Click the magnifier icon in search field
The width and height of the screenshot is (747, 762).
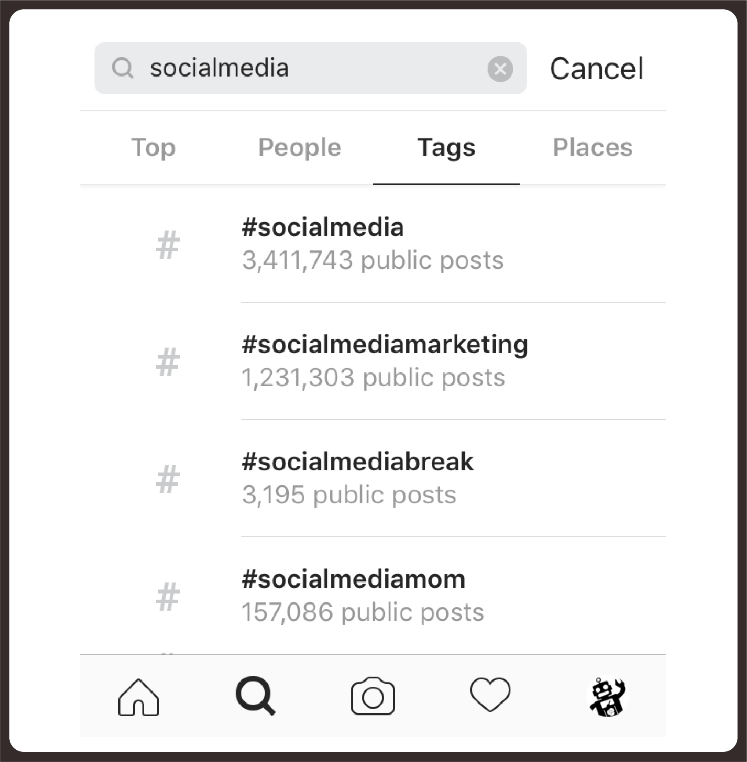pyautogui.click(x=123, y=68)
